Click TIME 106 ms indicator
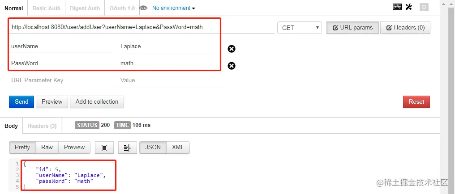Viewport: 455px width, 194px height. click(133, 125)
